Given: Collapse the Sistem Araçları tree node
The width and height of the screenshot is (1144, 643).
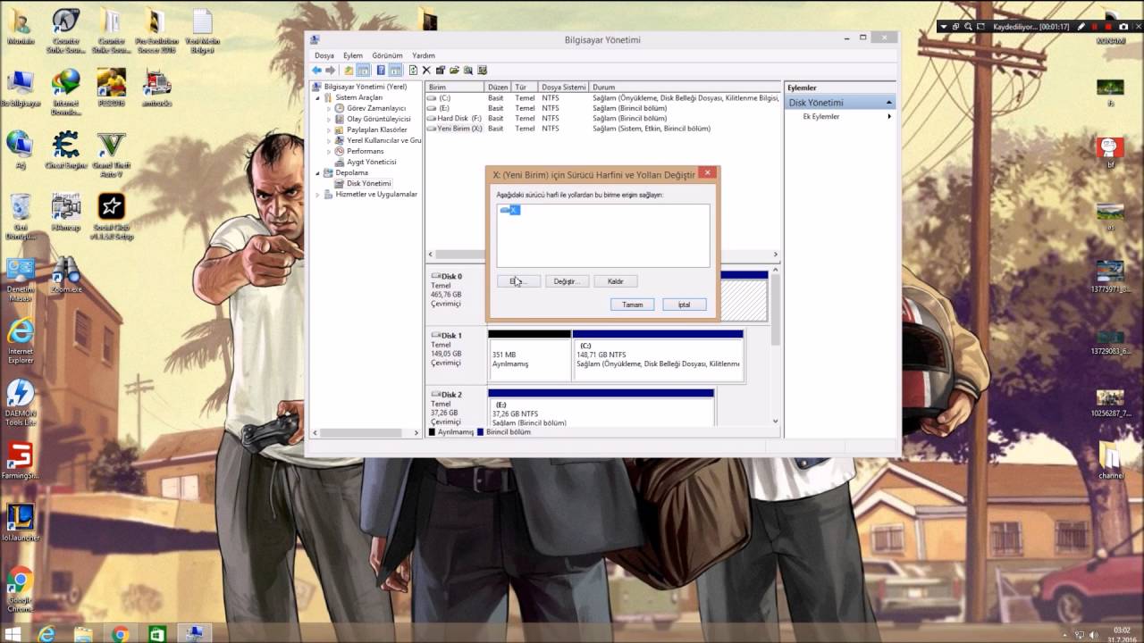Looking at the screenshot, I should [x=317, y=97].
